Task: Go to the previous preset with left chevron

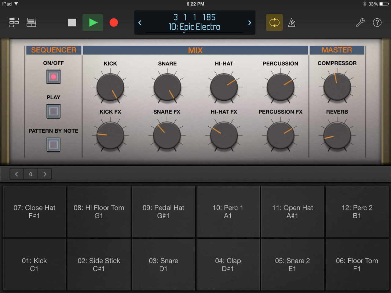Action: point(140,23)
